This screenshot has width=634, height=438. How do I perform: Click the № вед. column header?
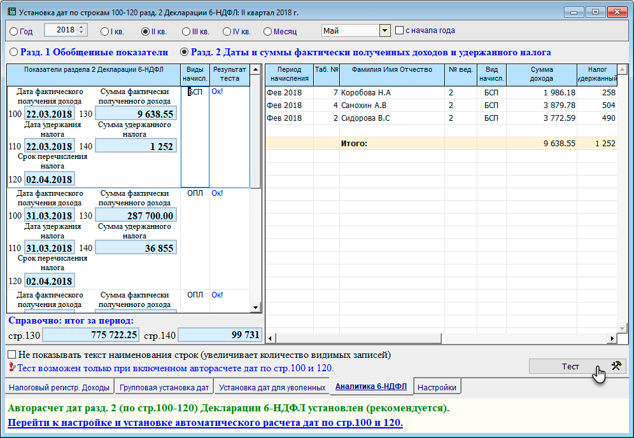point(460,74)
